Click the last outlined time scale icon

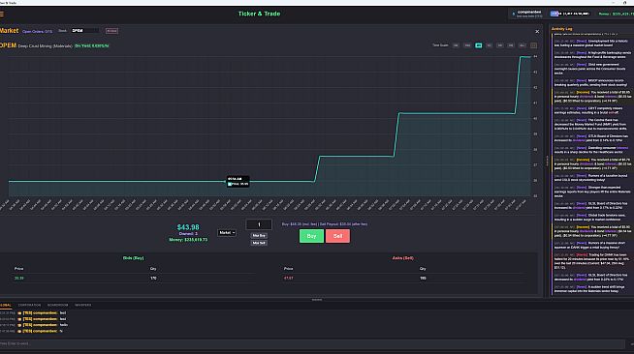coord(533,45)
